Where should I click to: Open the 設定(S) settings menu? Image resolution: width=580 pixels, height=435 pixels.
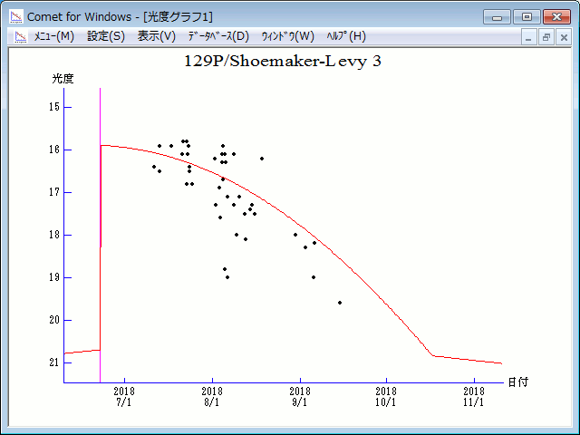pyautogui.click(x=106, y=36)
